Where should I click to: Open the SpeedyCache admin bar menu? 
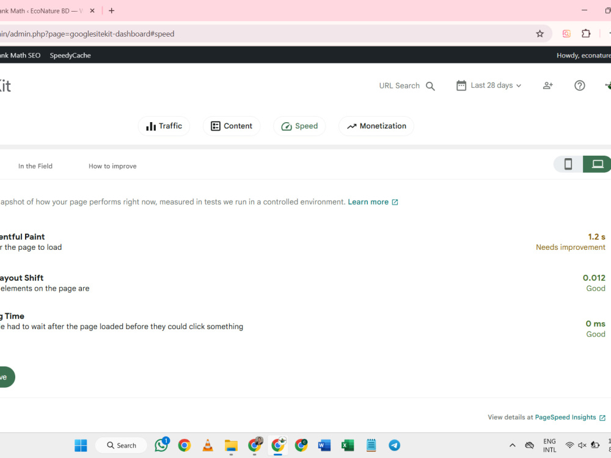pos(70,56)
